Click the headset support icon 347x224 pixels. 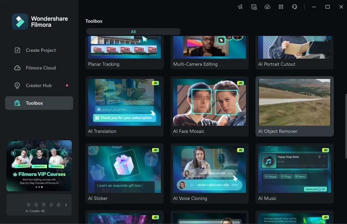coord(294,7)
